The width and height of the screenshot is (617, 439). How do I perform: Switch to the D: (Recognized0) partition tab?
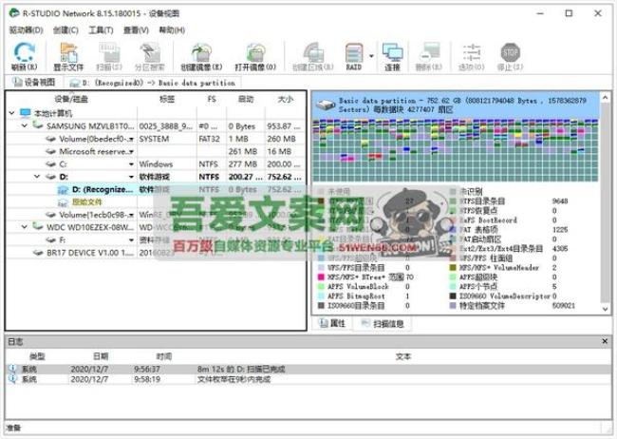click(x=153, y=83)
